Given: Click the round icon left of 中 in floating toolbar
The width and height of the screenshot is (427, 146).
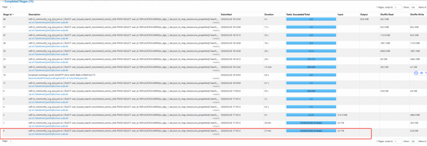Looking at the screenshot, I should point(416,73).
